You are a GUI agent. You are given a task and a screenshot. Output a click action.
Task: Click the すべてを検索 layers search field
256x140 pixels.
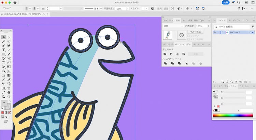point(232,27)
